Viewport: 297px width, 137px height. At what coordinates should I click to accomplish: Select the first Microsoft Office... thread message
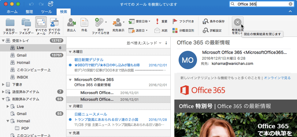click(118, 93)
